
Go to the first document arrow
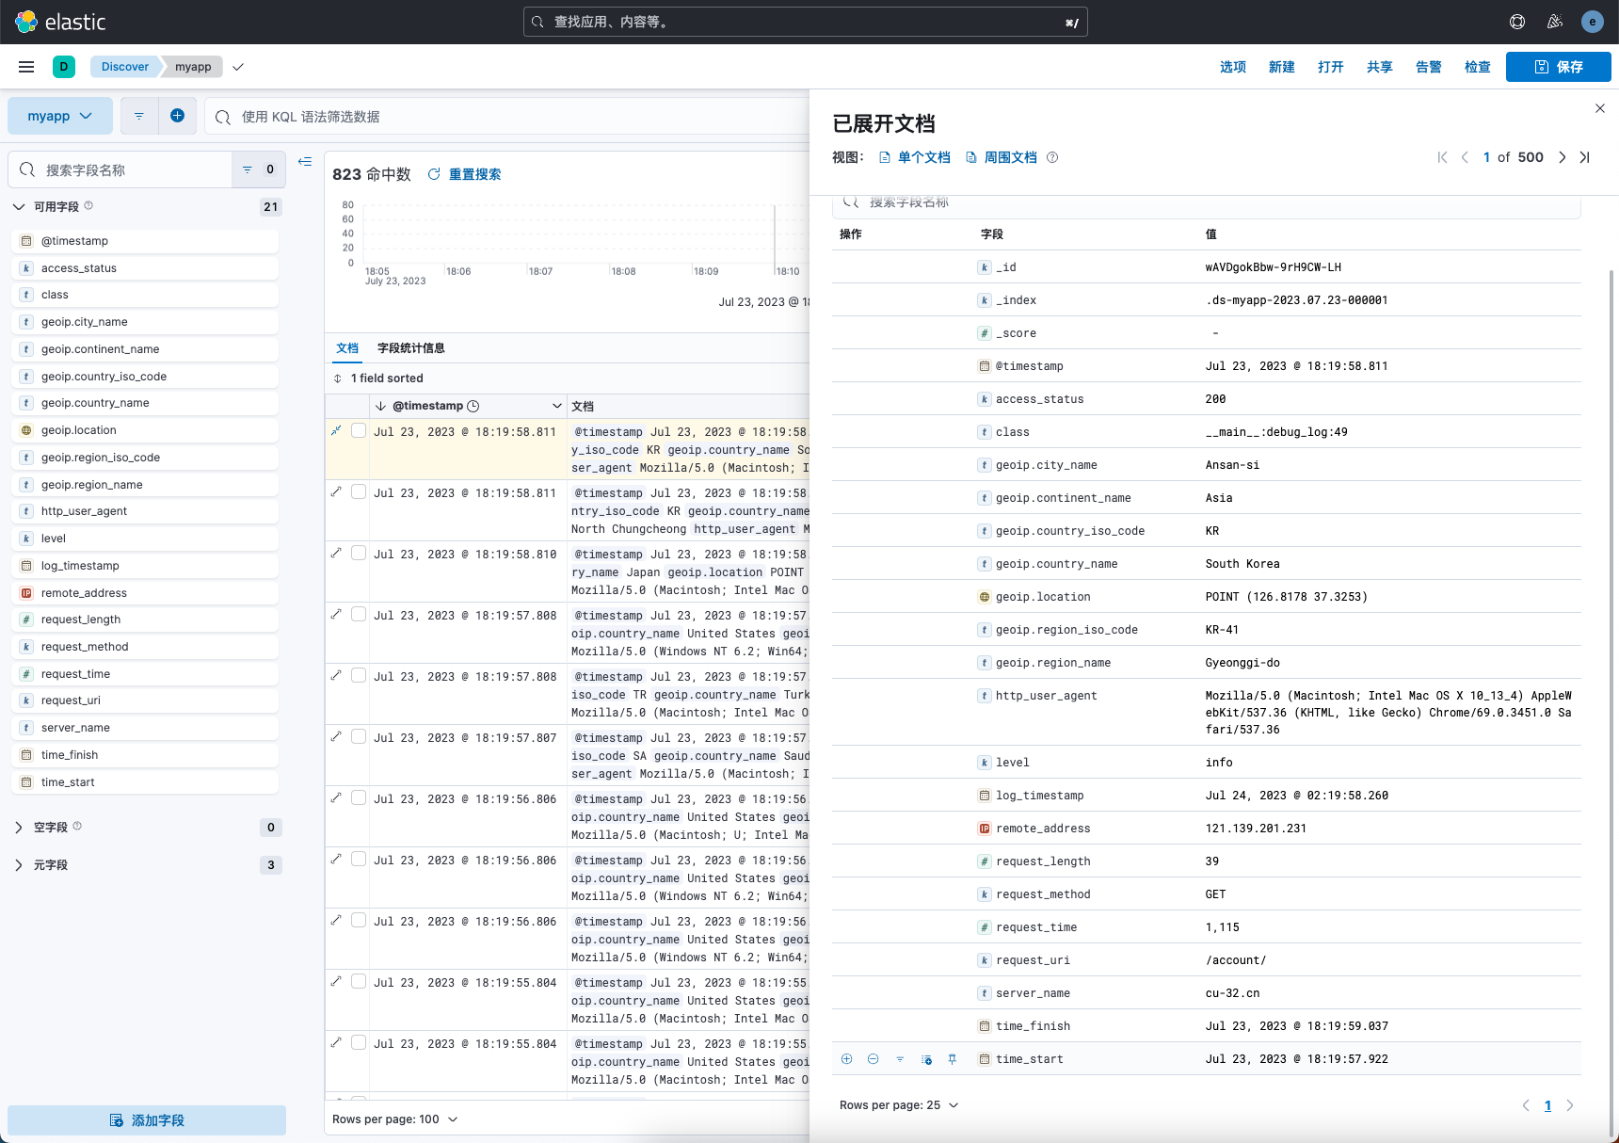pyautogui.click(x=1442, y=157)
